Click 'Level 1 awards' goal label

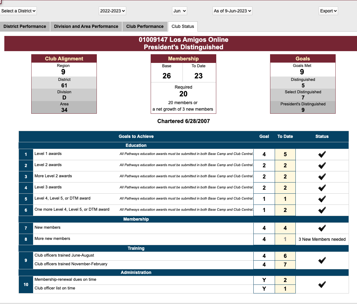point(48,154)
